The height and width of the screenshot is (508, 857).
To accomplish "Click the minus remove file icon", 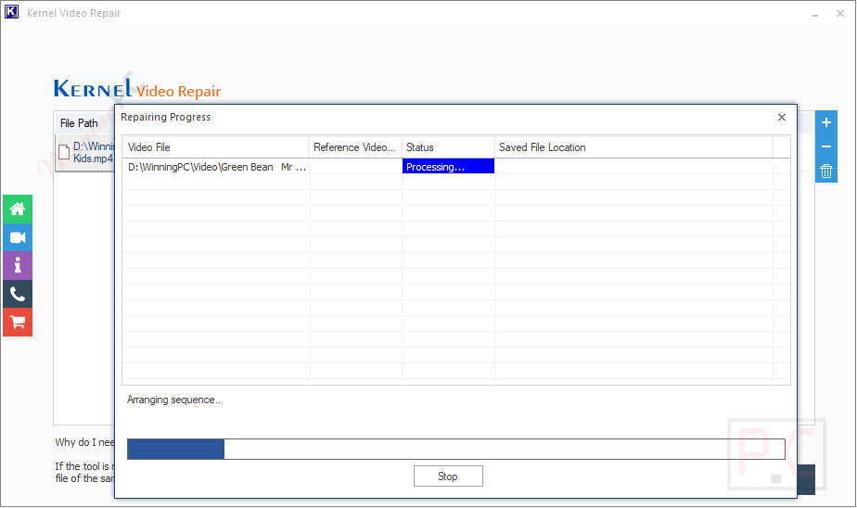I will tap(825, 146).
